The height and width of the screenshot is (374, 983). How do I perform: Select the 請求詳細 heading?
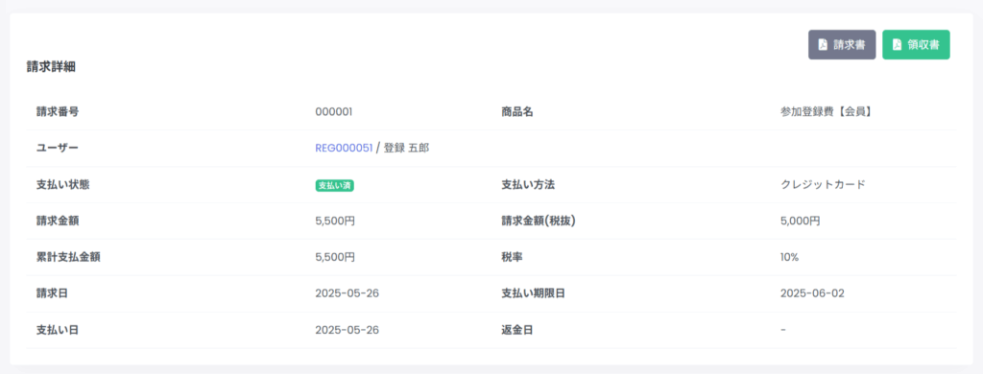tap(51, 67)
